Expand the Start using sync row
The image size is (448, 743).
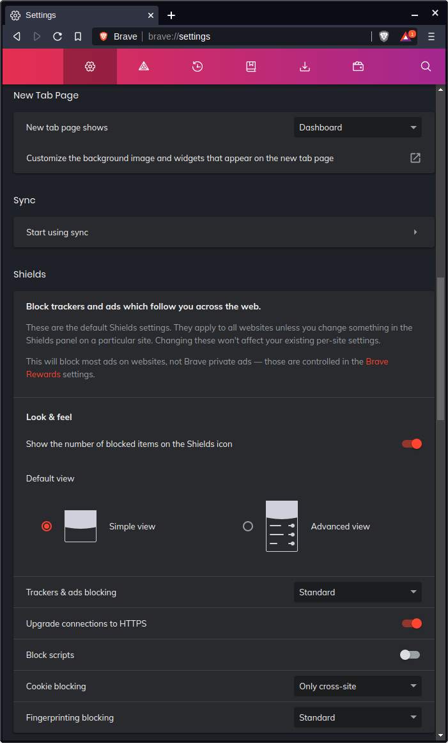coord(224,232)
